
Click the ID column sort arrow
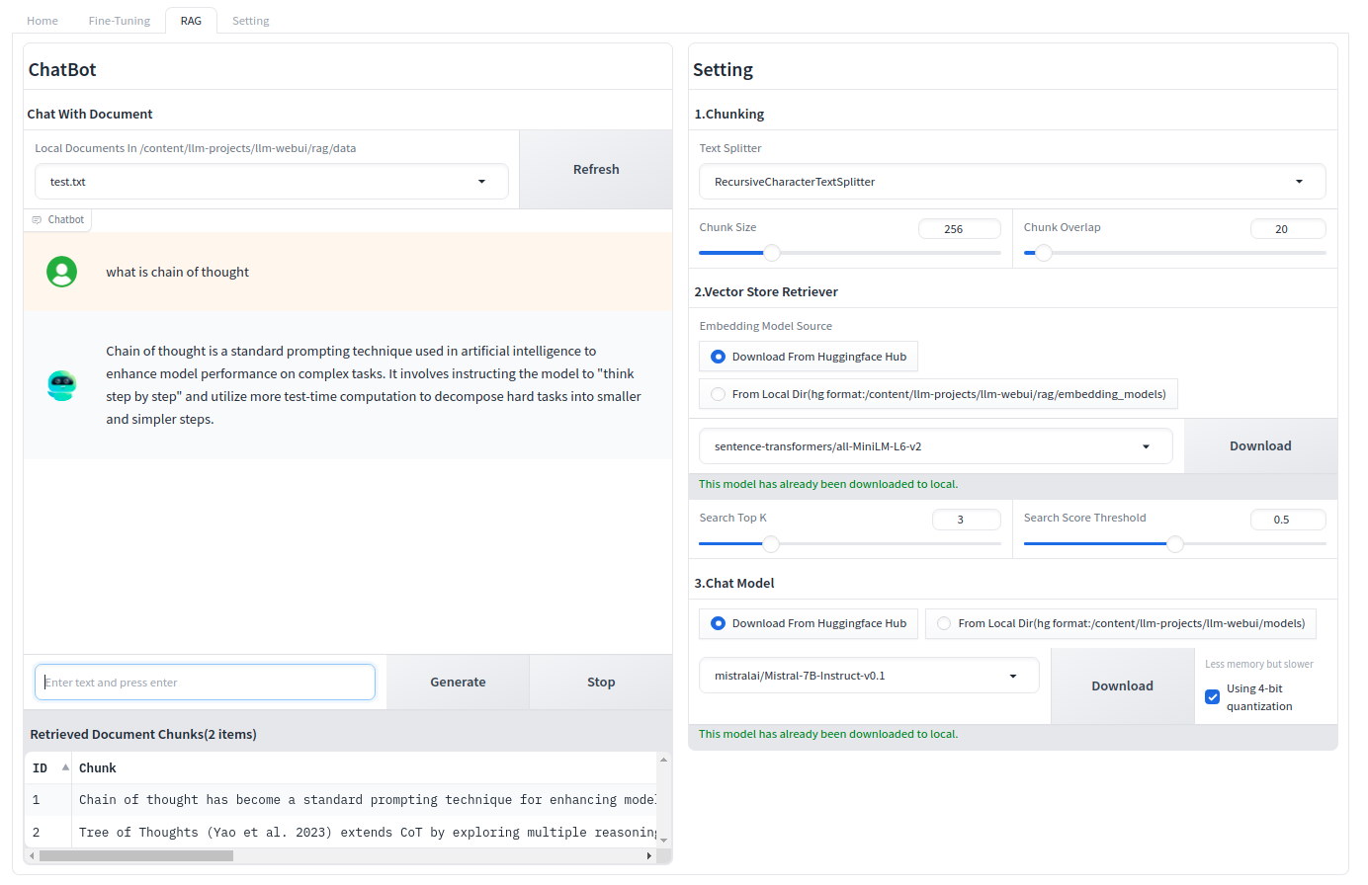click(x=65, y=767)
